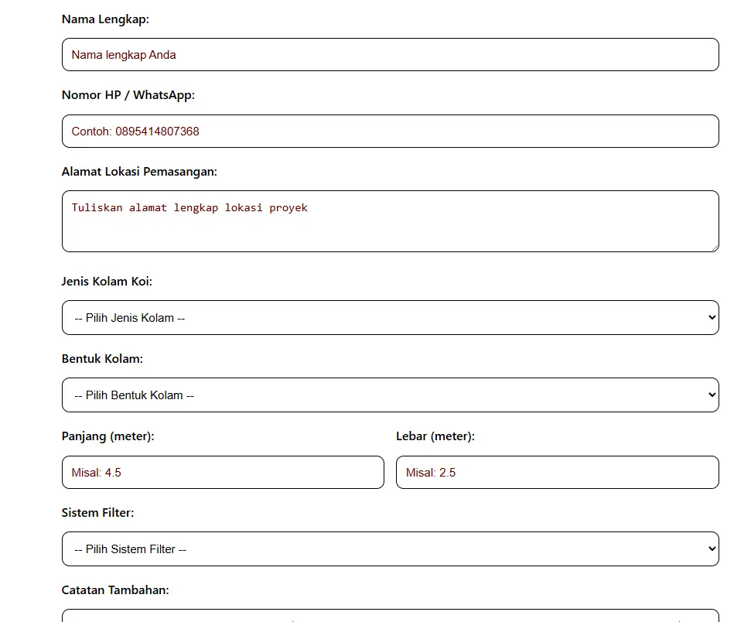Click the "Sistem Filter:" label
Viewport: 751px width, 622px height.
[x=97, y=513]
